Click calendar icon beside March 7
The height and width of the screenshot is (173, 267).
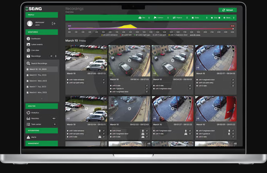tap(28, 87)
